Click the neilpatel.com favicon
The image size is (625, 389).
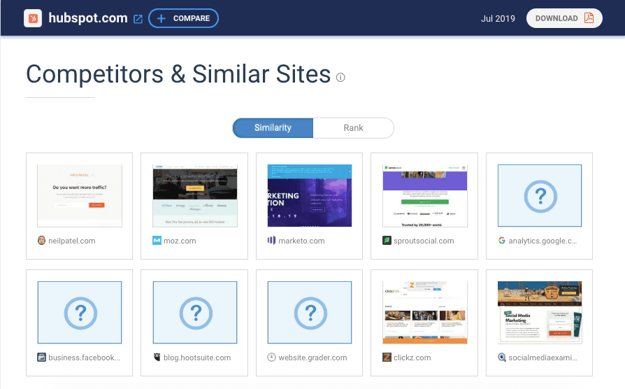click(x=41, y=241)
